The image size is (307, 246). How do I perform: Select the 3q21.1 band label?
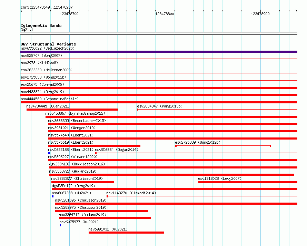[27, 30]
